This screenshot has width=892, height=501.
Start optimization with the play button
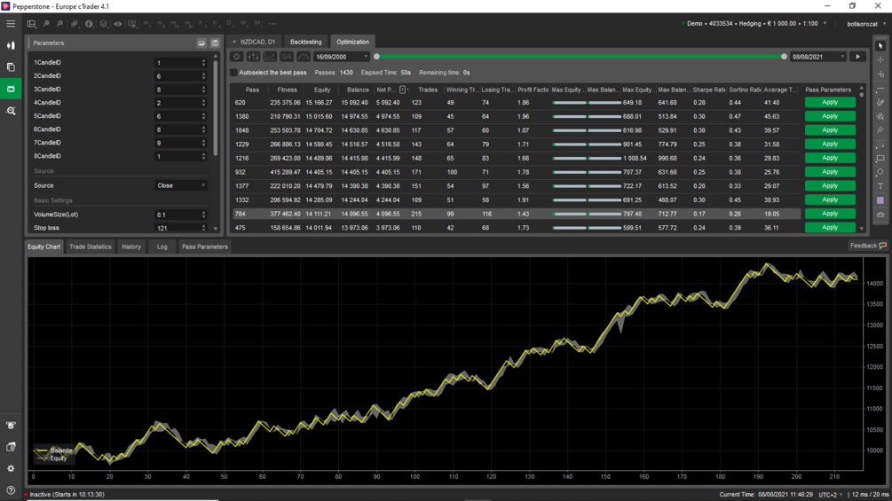(858, 57)
